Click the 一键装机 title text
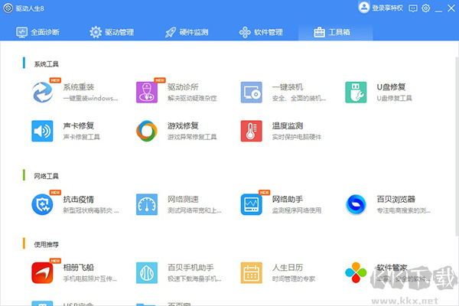Image resolution: width=459 pixels, height=306 pixels. [288, 87]
